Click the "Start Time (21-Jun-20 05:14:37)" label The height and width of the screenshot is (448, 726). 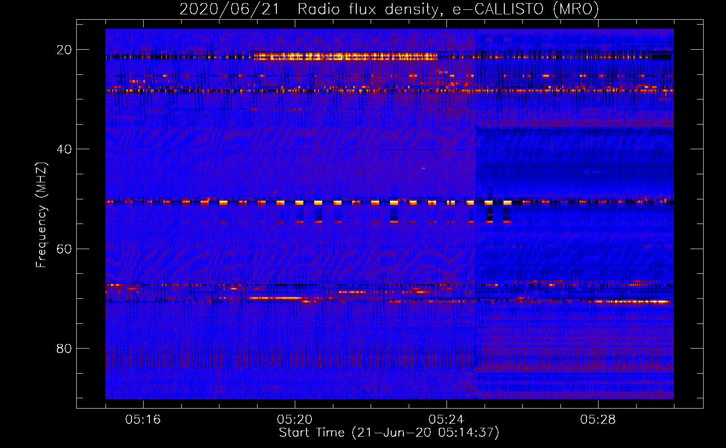point(389,433)
